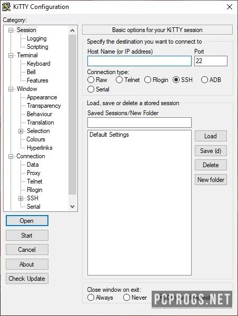The width and height of the screenshot is (238, 316).
Task: Select the Colours category in tree
Action: click(36, 139)
